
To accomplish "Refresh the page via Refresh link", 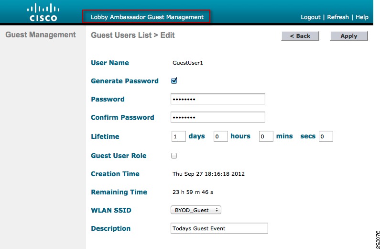I will (x=338, y=17).
